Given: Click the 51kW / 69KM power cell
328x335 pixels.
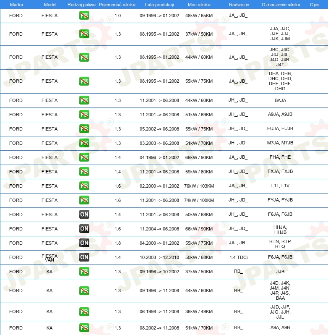Looking at the screenshot, I should coord(199,115).
